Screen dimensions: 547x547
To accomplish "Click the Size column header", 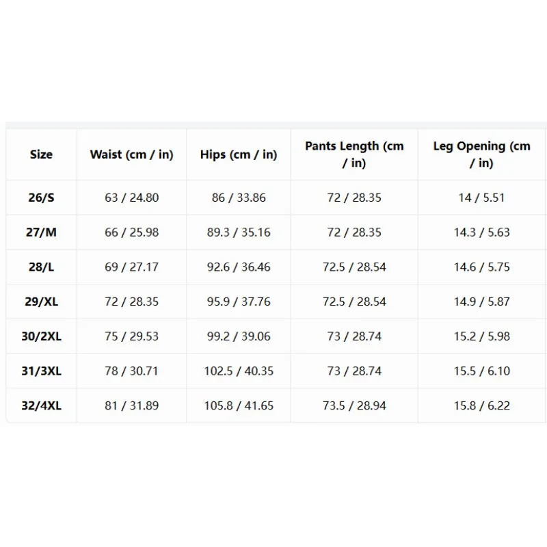I will [41, 155].
